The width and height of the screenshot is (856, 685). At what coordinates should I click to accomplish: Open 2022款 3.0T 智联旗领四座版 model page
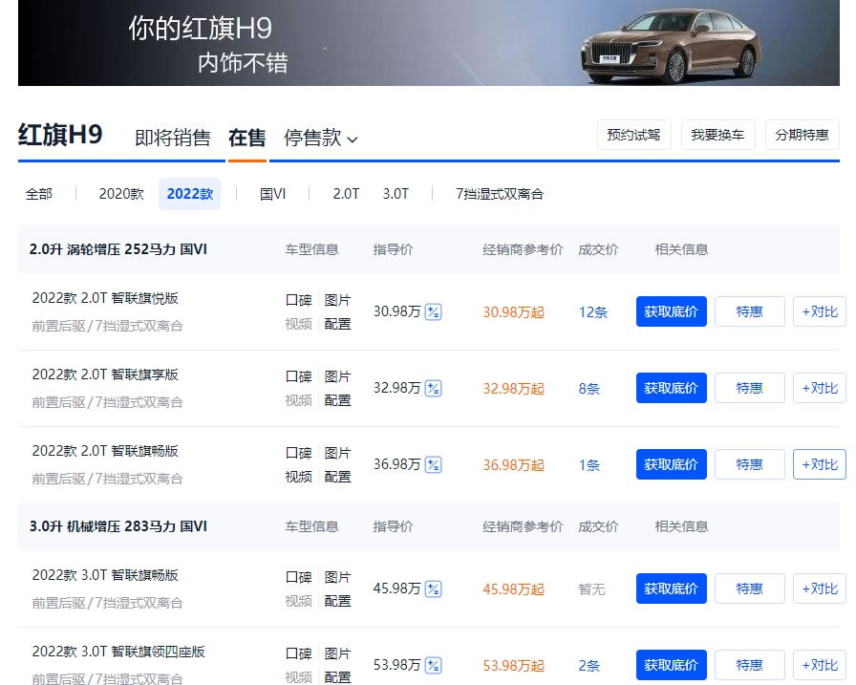[x=118, y=652]
